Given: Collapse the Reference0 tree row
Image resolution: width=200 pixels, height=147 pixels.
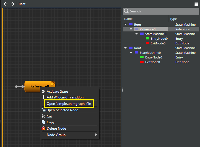Looking at the screenshot, I should [x=131, y=29].
